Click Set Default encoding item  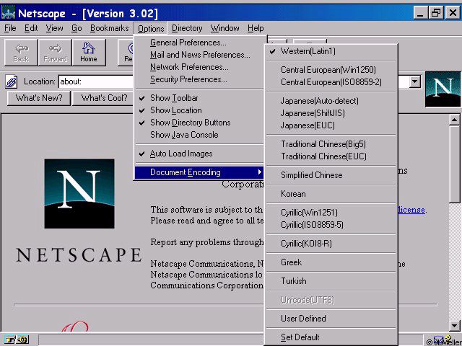tap(331, 337)
